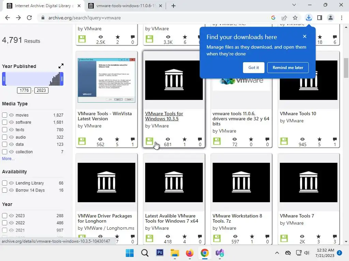Edit the 2023 end year field

41,90
